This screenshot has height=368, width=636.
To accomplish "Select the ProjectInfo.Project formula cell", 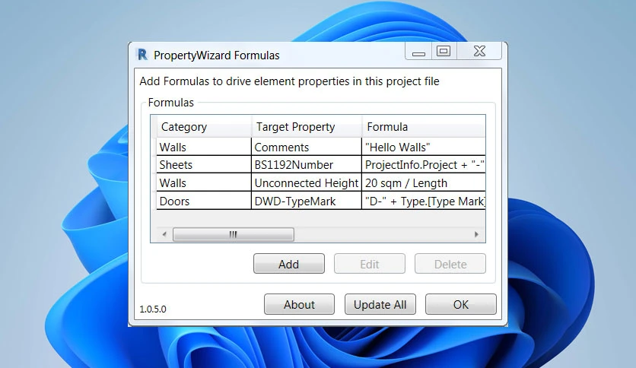I will 424,164.
